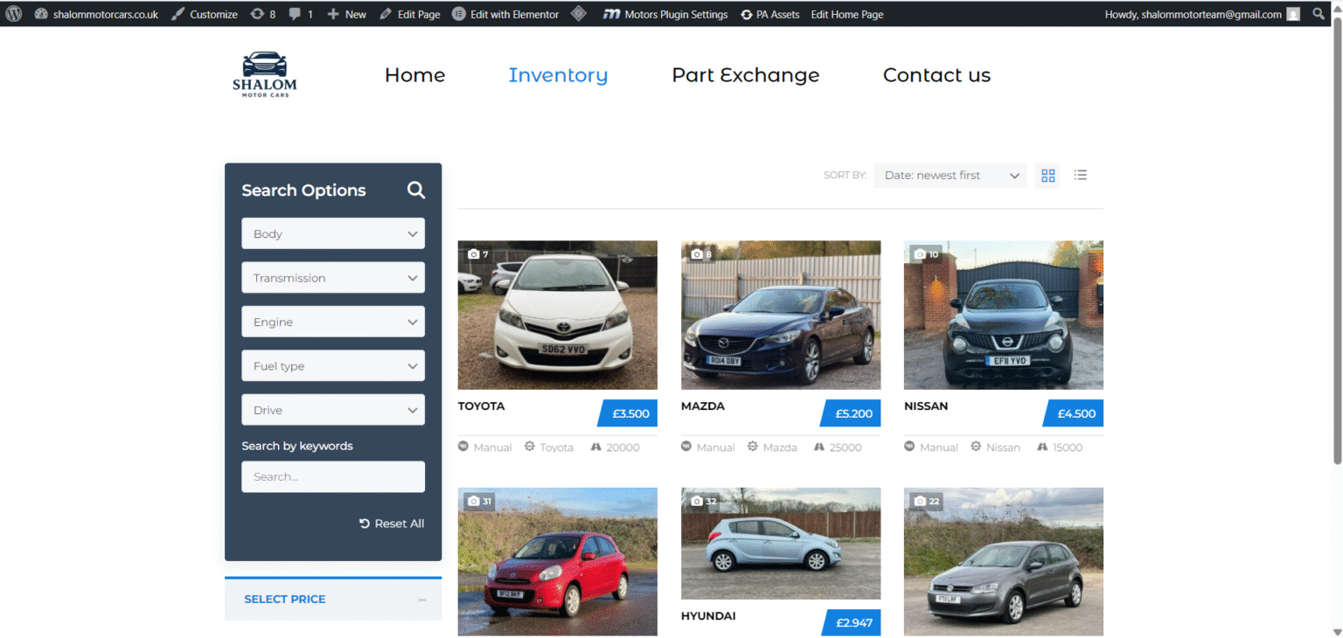Screen dimensions: 1343x638
Task: Click the £3.500 price tag on the Toyota
Action: pyautogui.click(x=627, y=413)
